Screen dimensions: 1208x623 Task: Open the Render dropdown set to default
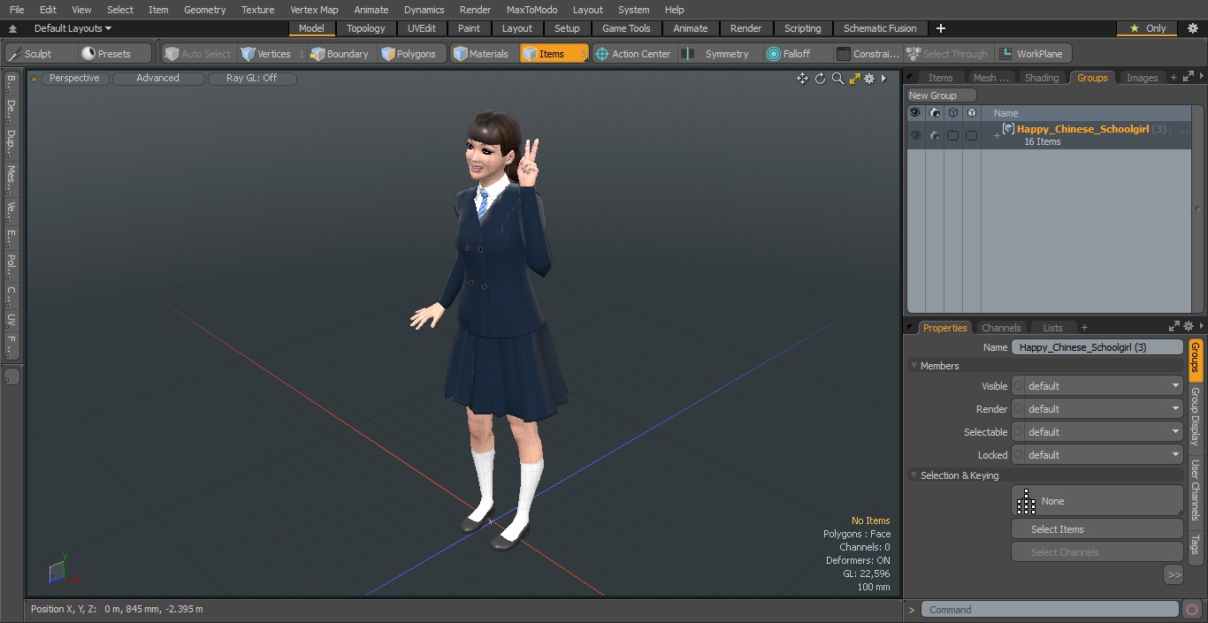1097,409
